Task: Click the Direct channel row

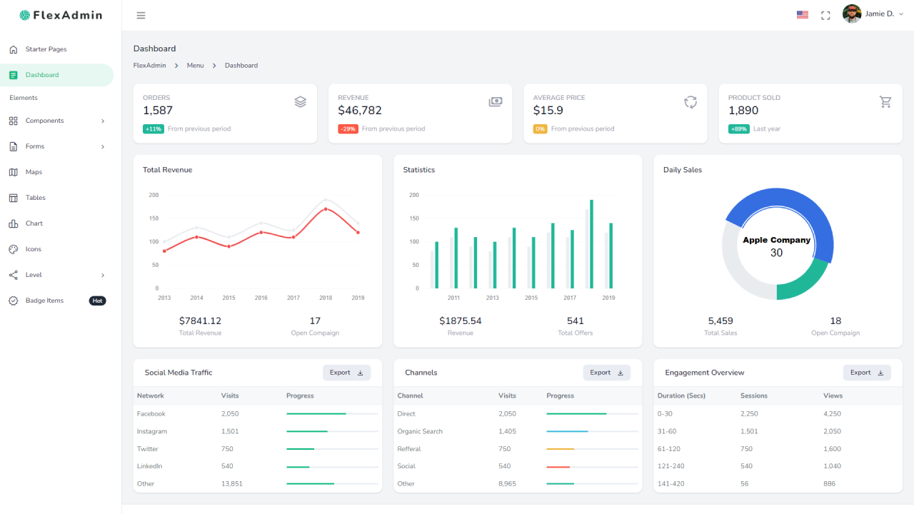Action: 518,414
